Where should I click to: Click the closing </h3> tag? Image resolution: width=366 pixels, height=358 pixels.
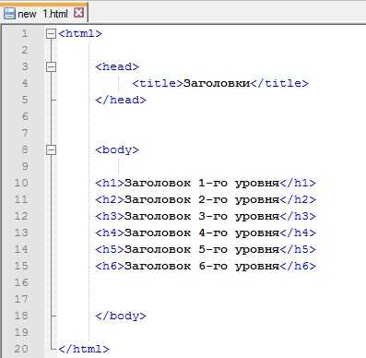298,217
